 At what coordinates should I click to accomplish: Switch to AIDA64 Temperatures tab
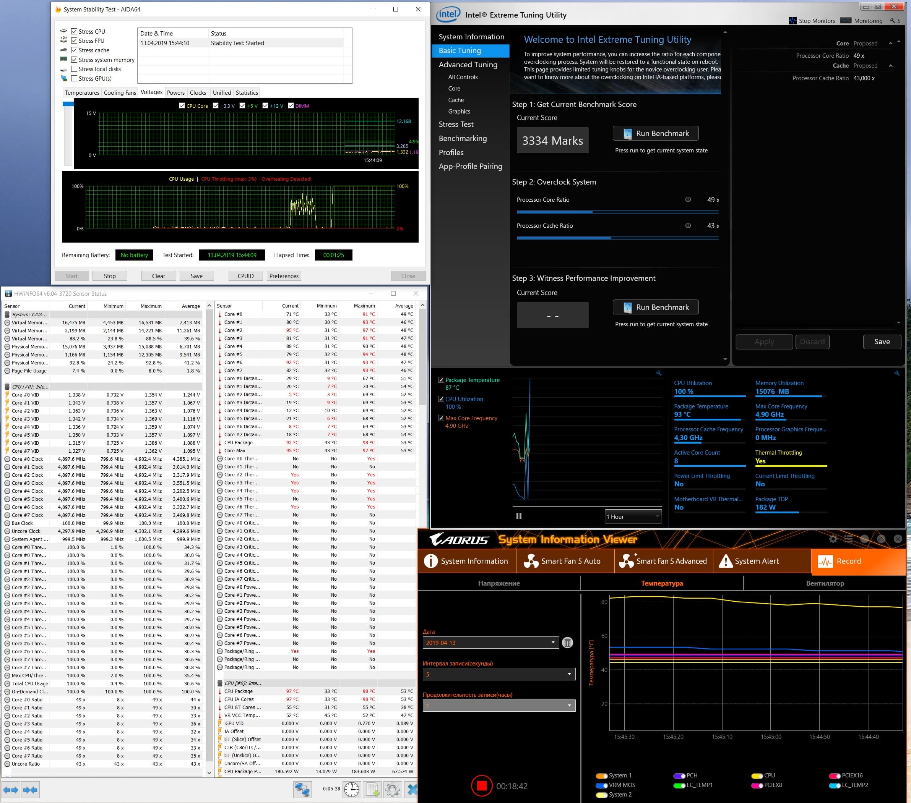82,92
